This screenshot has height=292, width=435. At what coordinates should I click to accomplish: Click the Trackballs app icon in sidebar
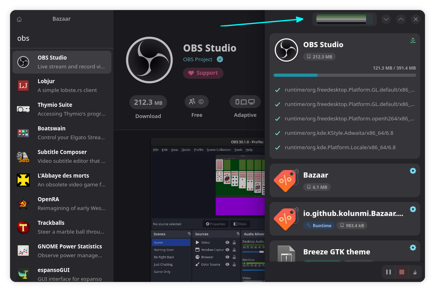pyautogui.click(x=23, y=227)
